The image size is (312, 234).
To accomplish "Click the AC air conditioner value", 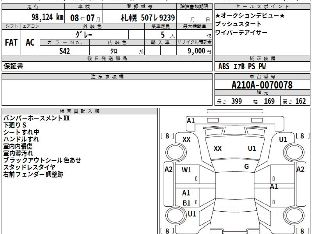I will 30,42.
